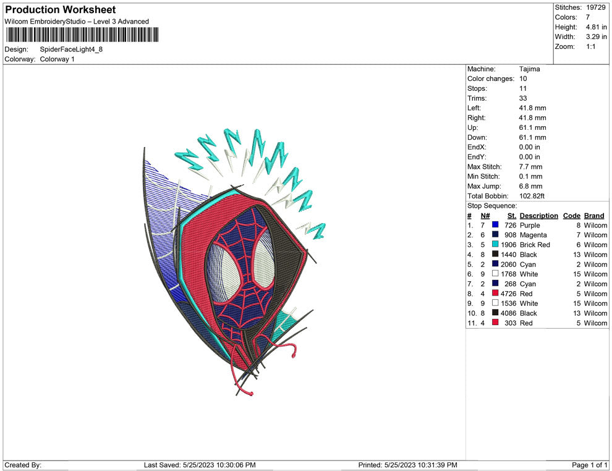The image size is (612, 471).
Task: Click stitch count '4726' in stop 8
Action: point(509,294)
